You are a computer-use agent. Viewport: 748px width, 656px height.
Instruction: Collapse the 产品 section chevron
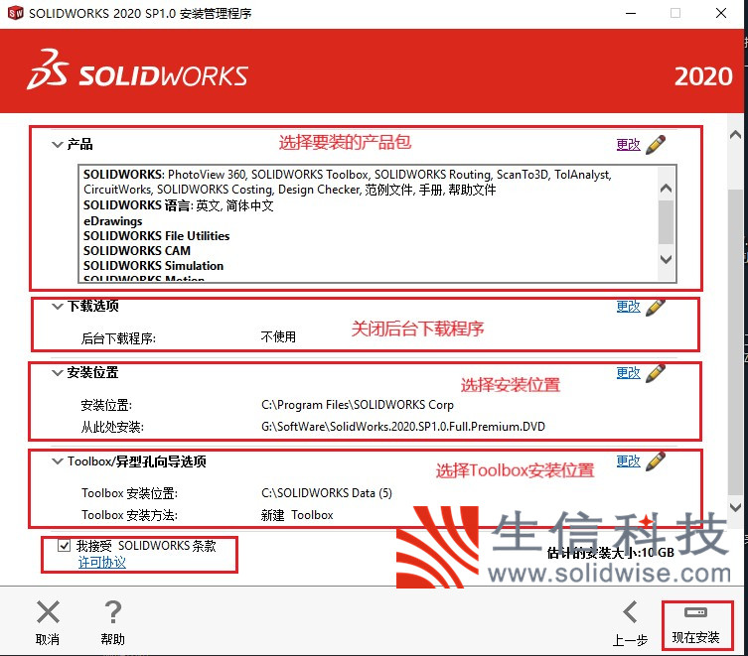58,144
